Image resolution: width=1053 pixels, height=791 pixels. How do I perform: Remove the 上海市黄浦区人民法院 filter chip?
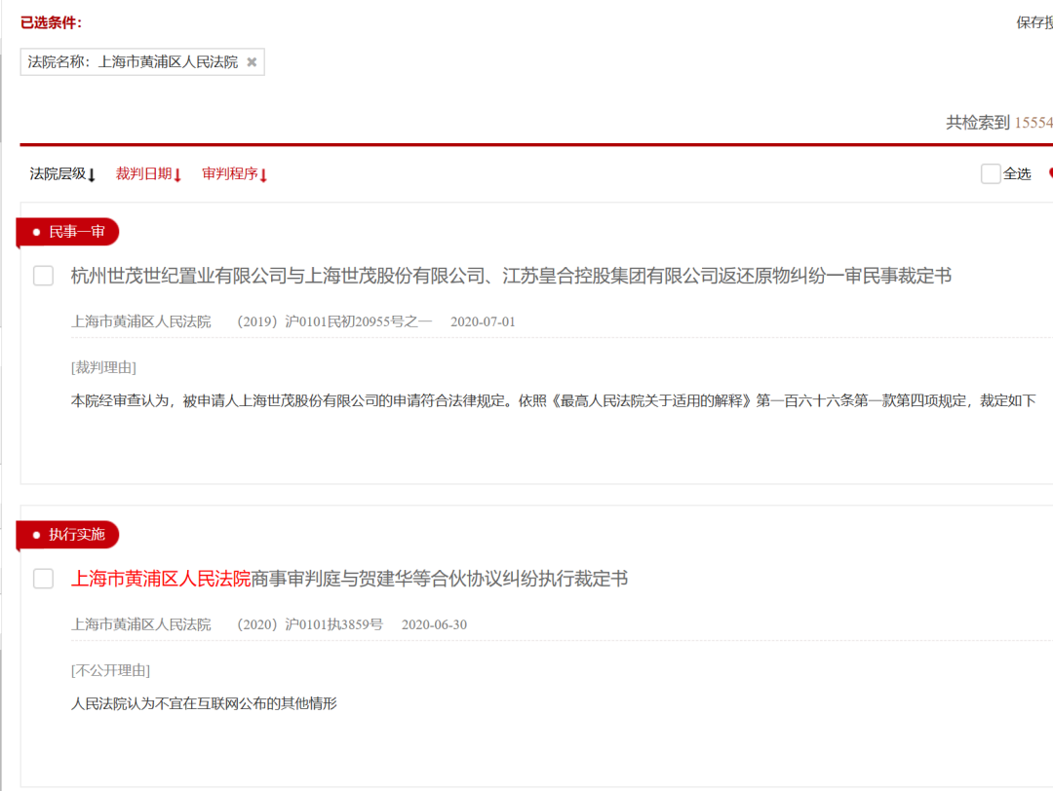coord(252,61)
